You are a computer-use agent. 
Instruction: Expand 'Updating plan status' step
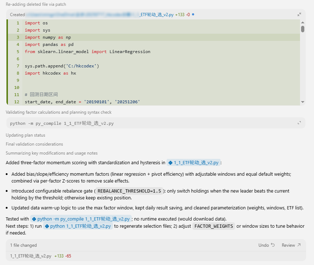(25, 135)
